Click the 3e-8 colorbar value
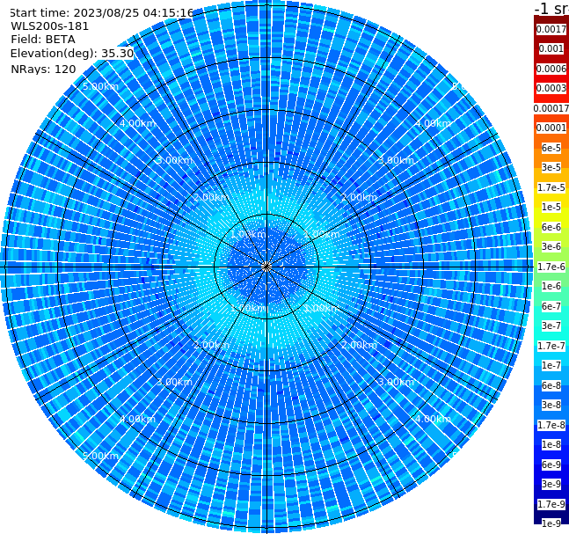Screen dimensions: 569x534 pyautogui.click(x=551, y=405)
